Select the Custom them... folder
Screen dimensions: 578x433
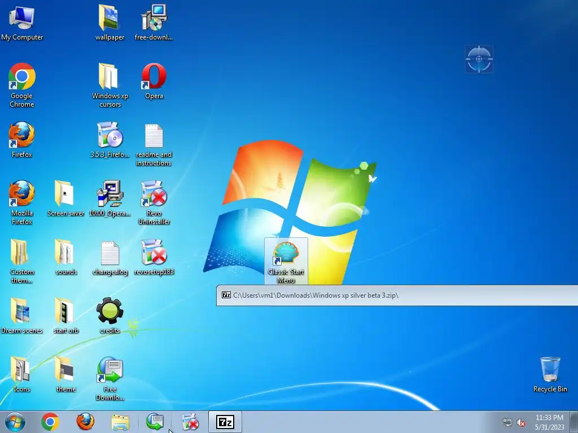pyautogui.click(x=22, y=262)
